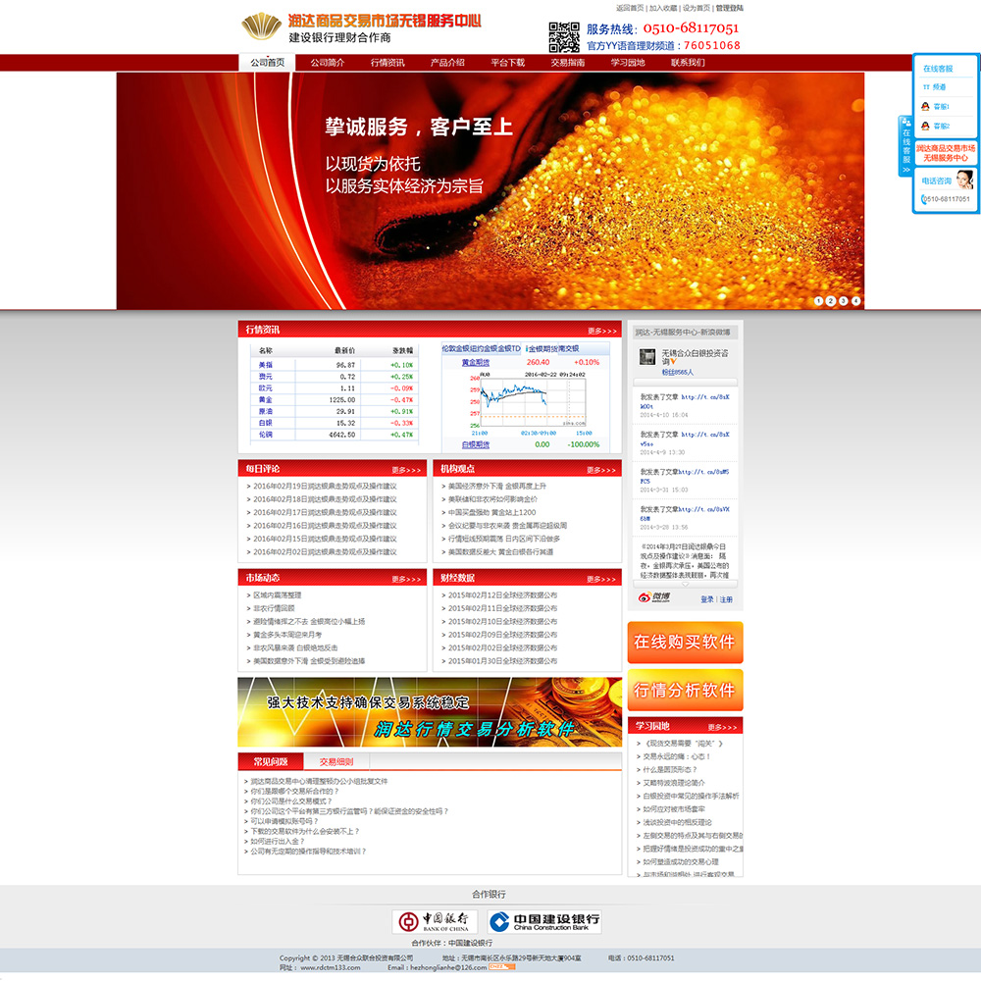Click the 行情分析软件 orange button
The image size is (981, 982).
point(686,691)
